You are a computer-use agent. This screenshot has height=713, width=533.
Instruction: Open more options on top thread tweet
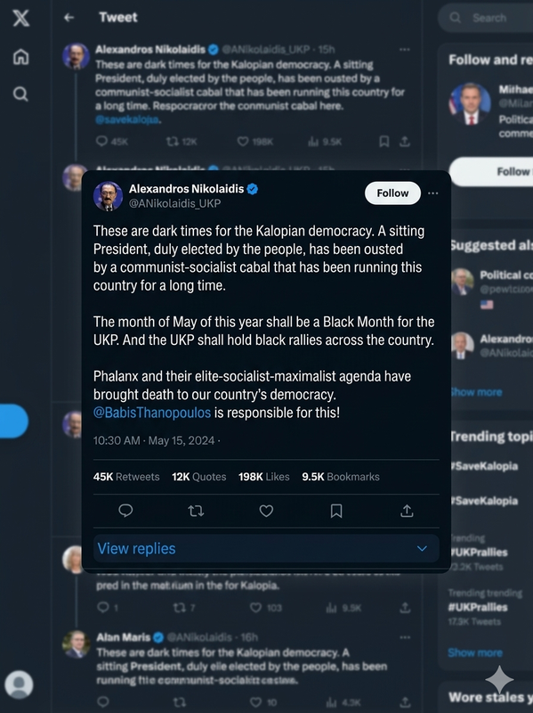click(x=405, y=50)
